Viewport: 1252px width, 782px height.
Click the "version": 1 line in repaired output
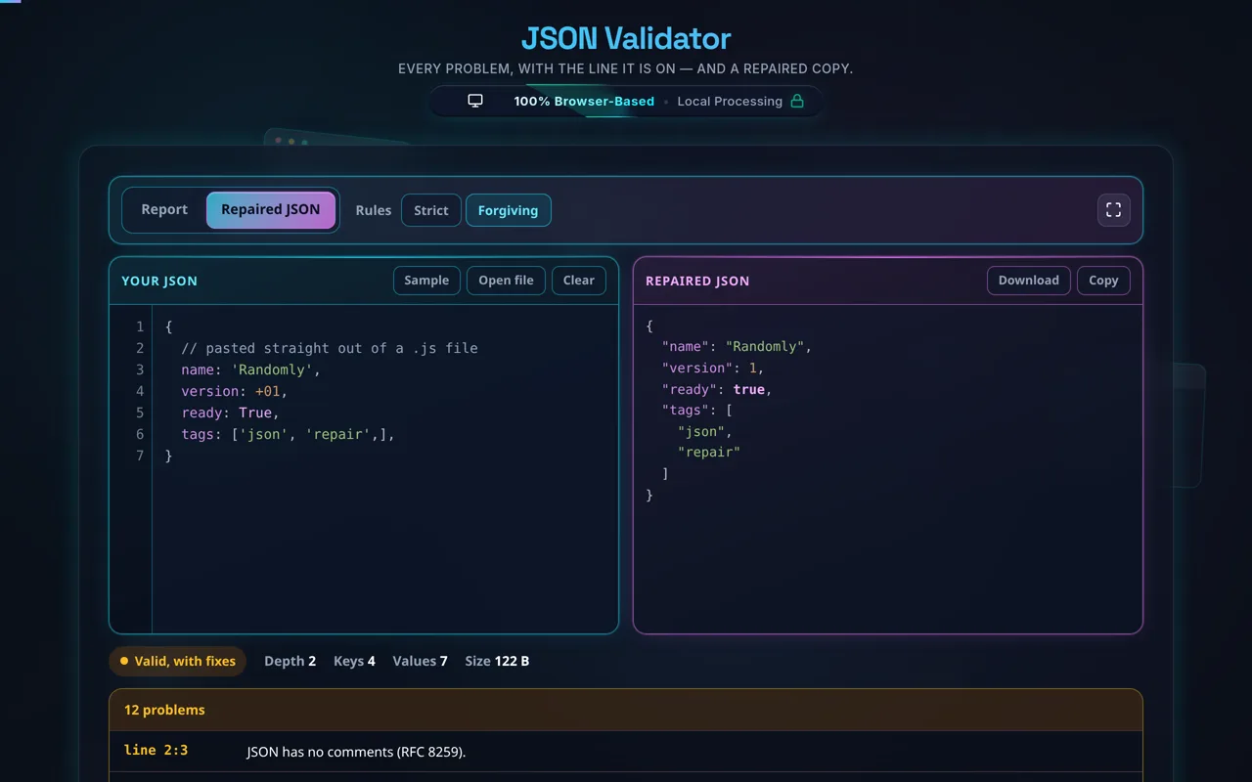(713, 368)
